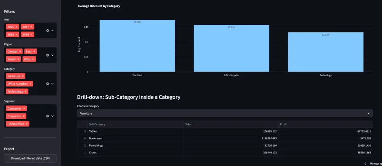Remove the Office Supplies category tag
This screenshot has height=166, width=382.
31,84
